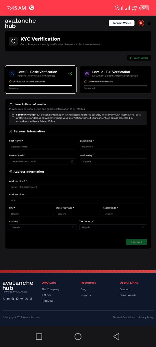Click the Connect Wallet button
Screen dimensions: 156x347
122,23
